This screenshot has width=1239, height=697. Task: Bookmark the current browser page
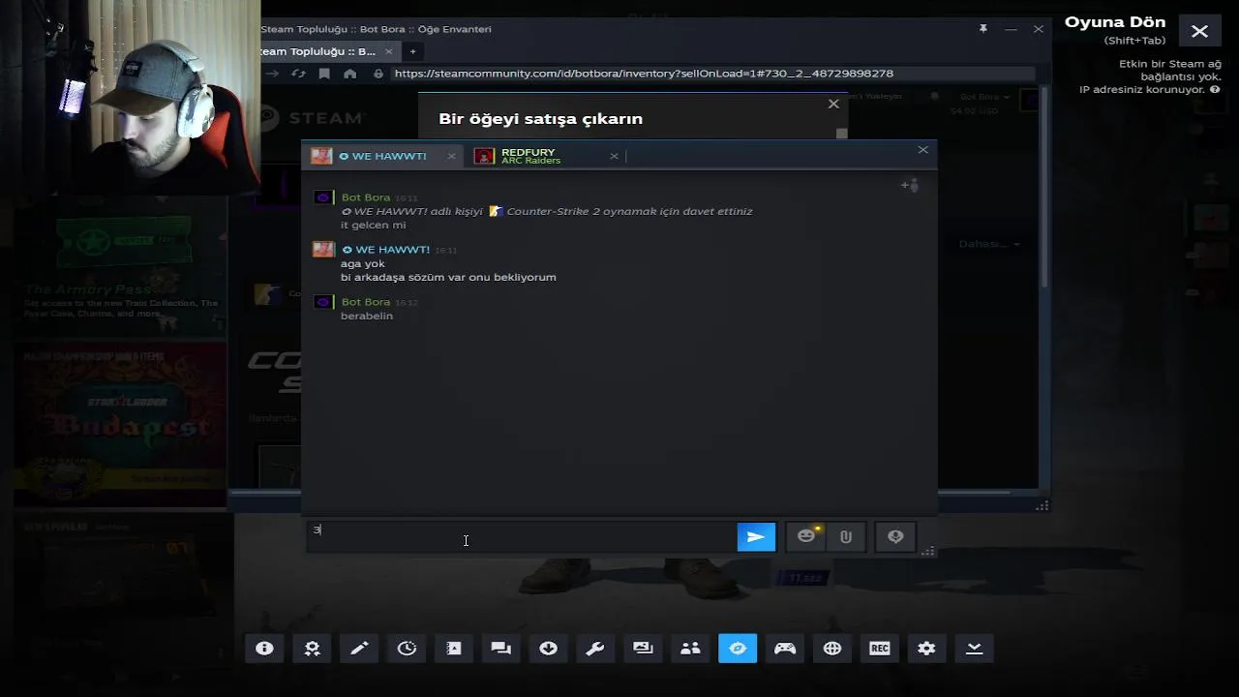[x=324, y=74]
